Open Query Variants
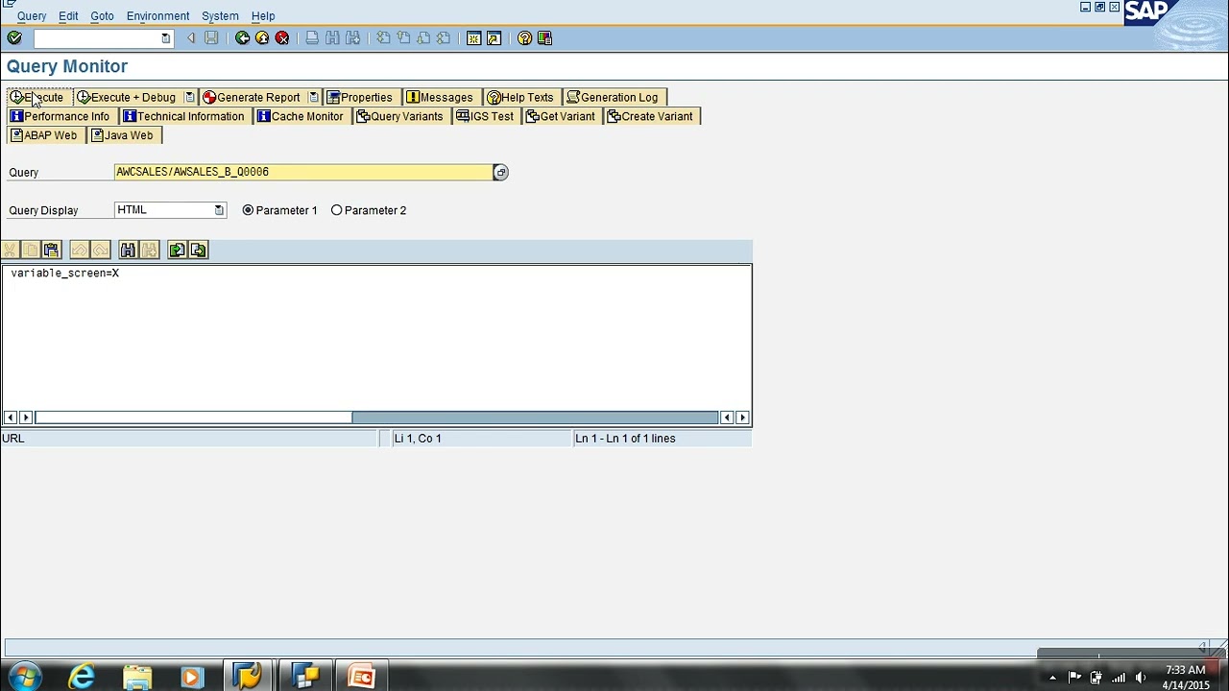This screenshot has height=691, width=1229. pyautogui.click(x=400, y=116)
